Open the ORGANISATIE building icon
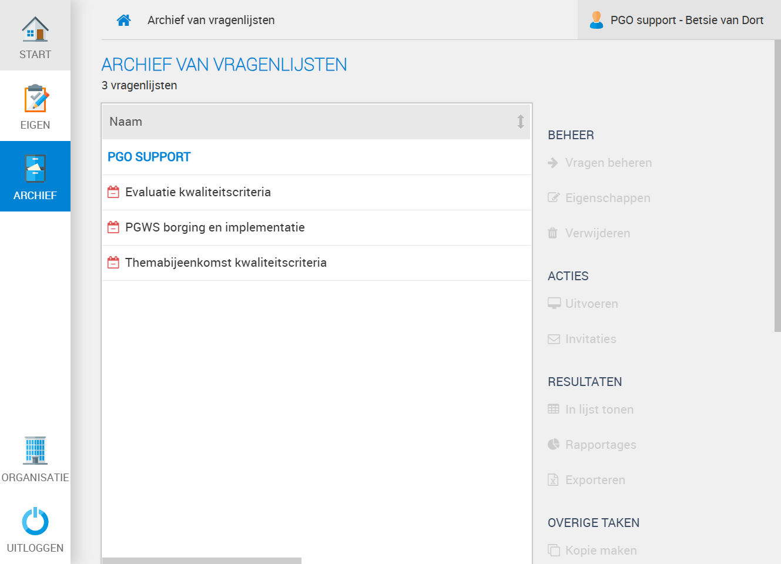The image size is (781, 564). click(35, 451)
